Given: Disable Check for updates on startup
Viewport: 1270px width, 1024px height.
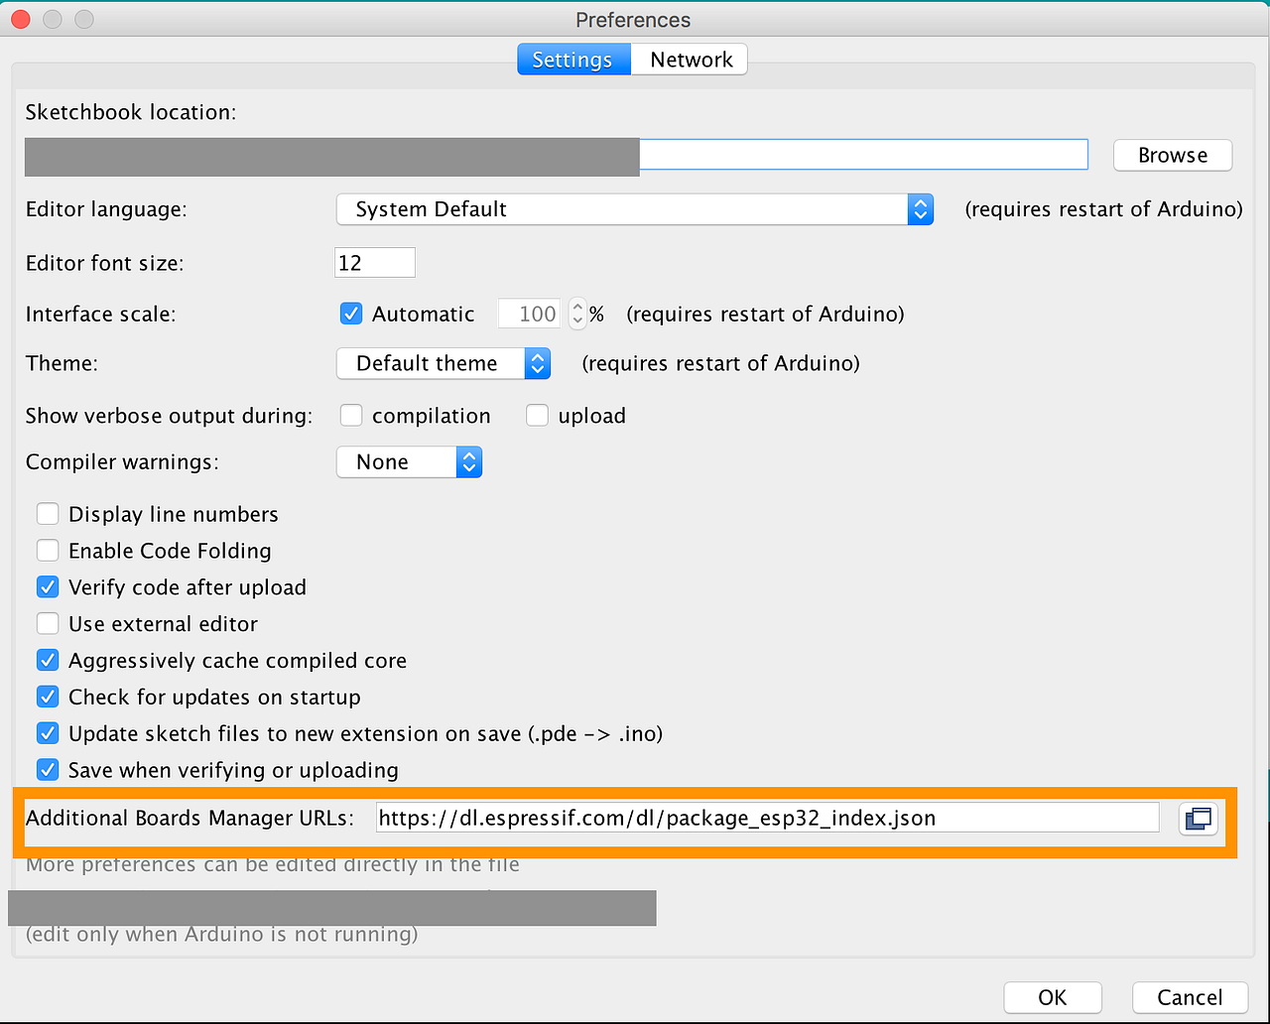Looking at the screenshot, I should [48, 697].
